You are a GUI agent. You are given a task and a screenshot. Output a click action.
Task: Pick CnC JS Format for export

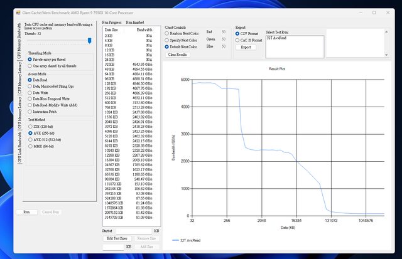237,40
